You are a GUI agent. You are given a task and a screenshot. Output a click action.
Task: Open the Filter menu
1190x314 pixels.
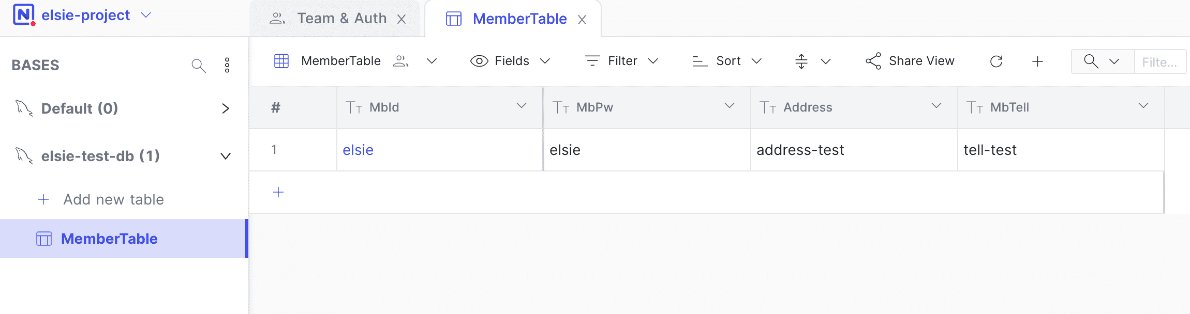click(x=621, y=61)
